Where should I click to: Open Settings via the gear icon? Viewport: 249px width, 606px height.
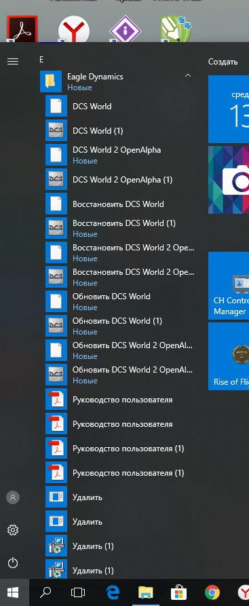[13, 530]
